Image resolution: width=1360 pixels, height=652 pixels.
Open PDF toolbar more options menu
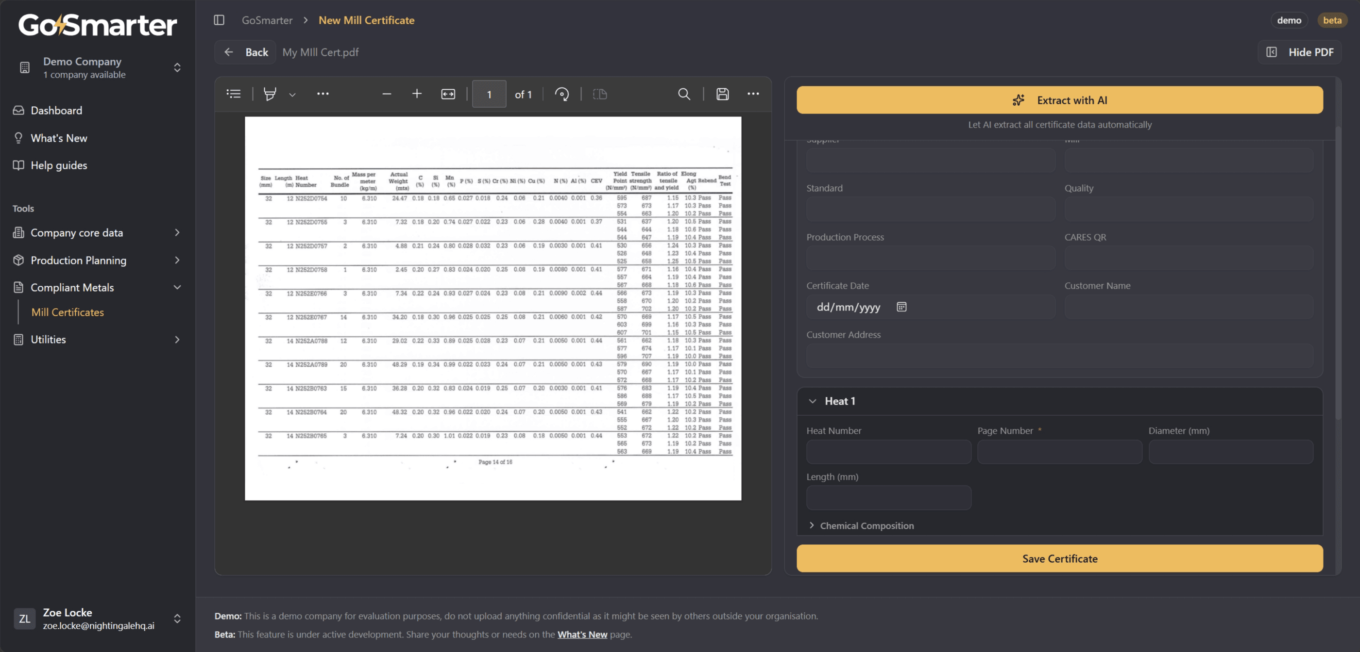click(753, 94)
